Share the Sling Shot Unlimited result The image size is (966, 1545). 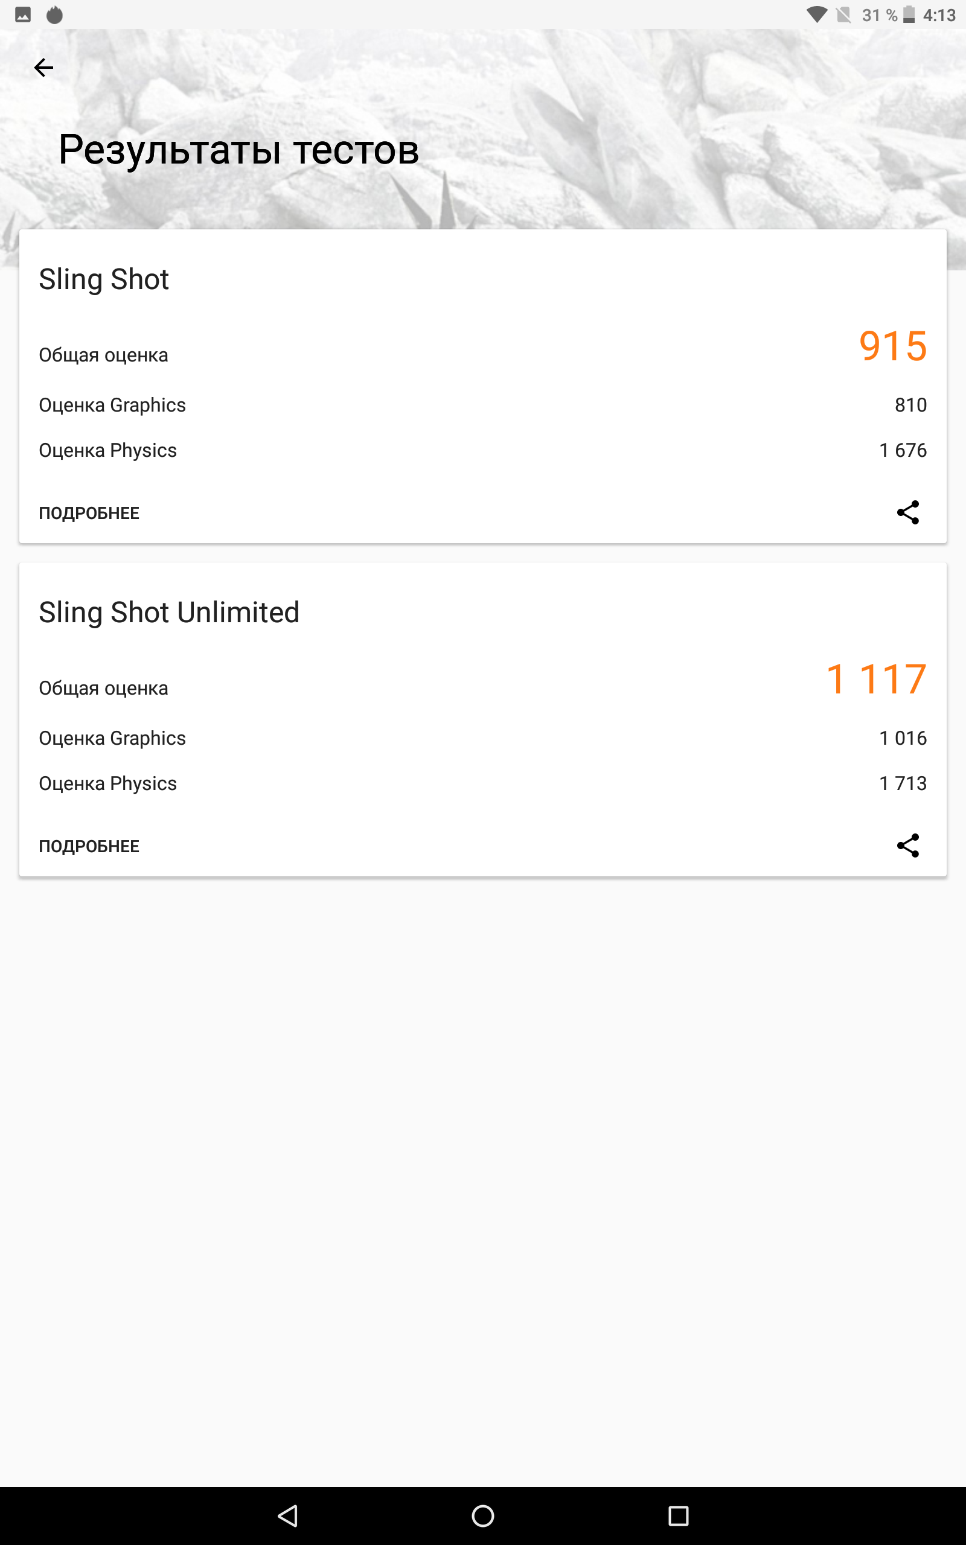coord(907,846)
